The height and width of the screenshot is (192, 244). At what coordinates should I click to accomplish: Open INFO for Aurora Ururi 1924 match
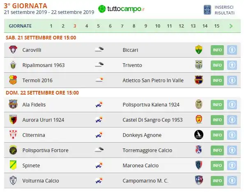pos(217,120)
